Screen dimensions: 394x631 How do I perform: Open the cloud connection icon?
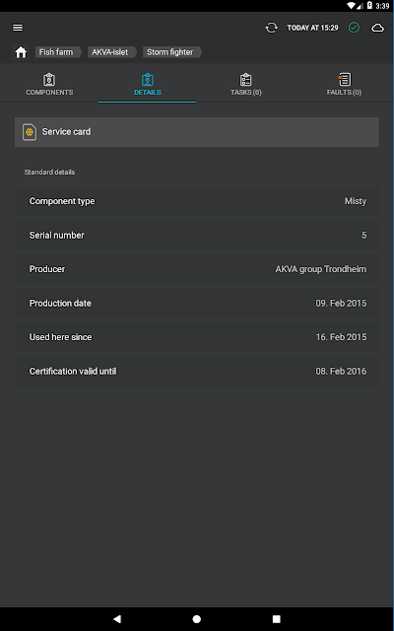(377, 28)
